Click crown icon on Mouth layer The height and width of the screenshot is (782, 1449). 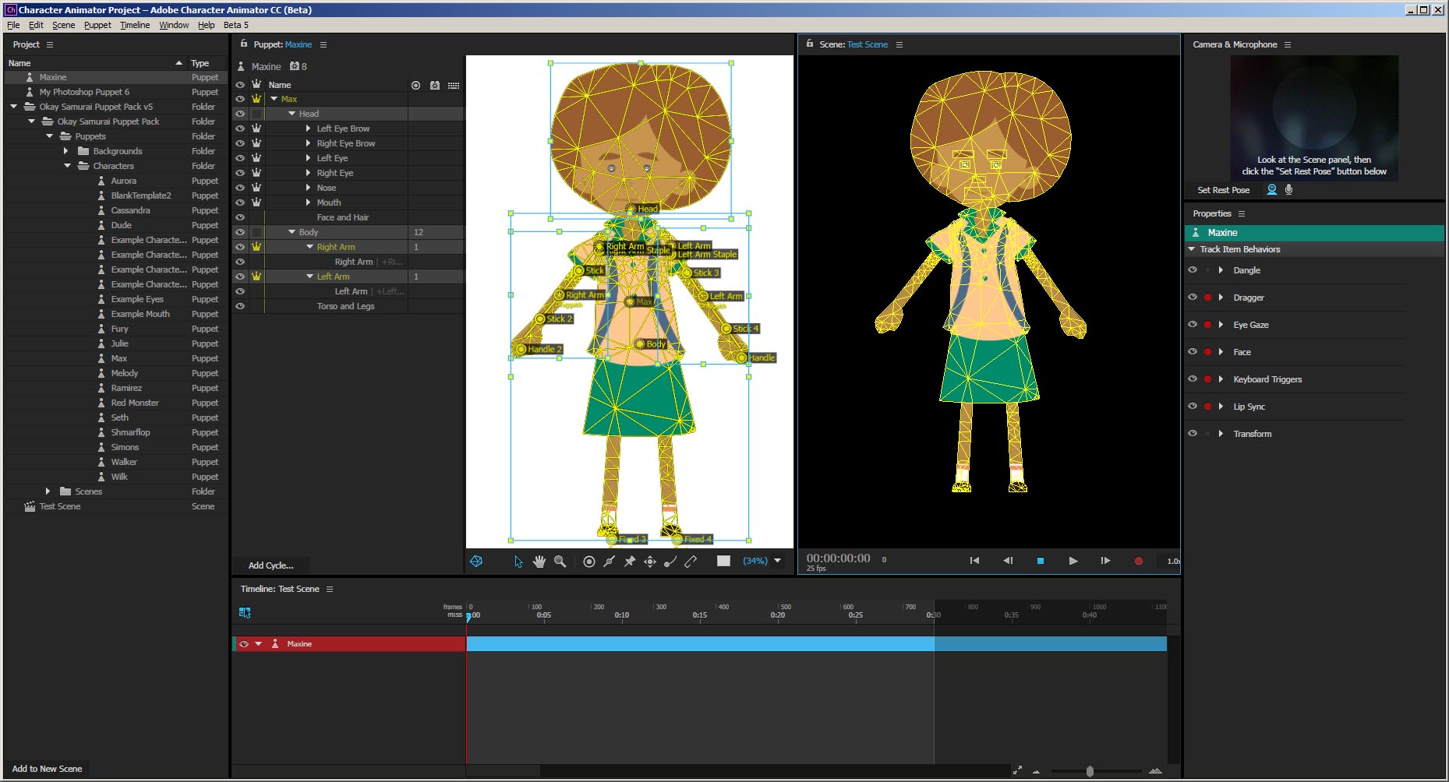pyautogui.click(x=256, y=202)
